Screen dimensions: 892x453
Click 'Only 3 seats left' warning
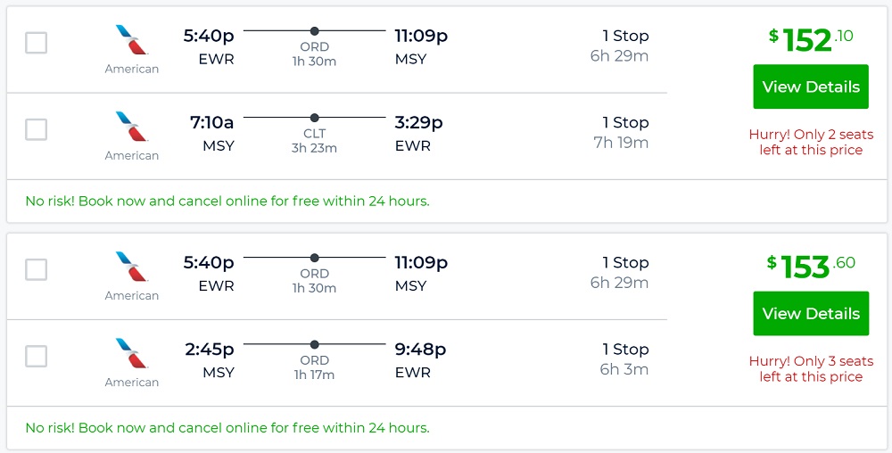tap(811, 369)
